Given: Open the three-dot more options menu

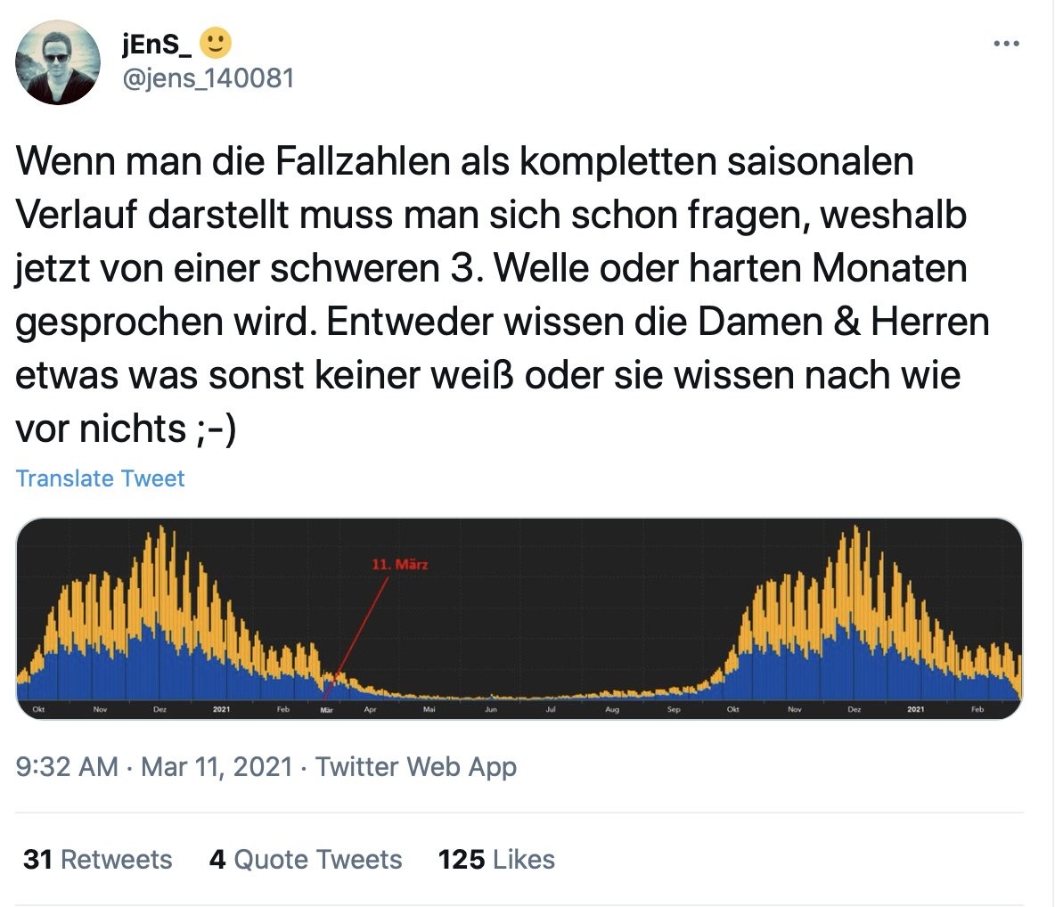Looking at the screenshot, I should [1006, 43].
